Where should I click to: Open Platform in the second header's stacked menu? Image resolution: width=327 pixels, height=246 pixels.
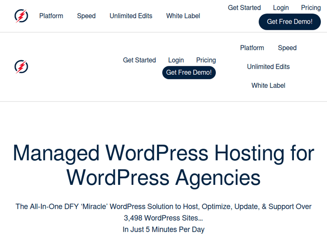click(x=252, y=48)
